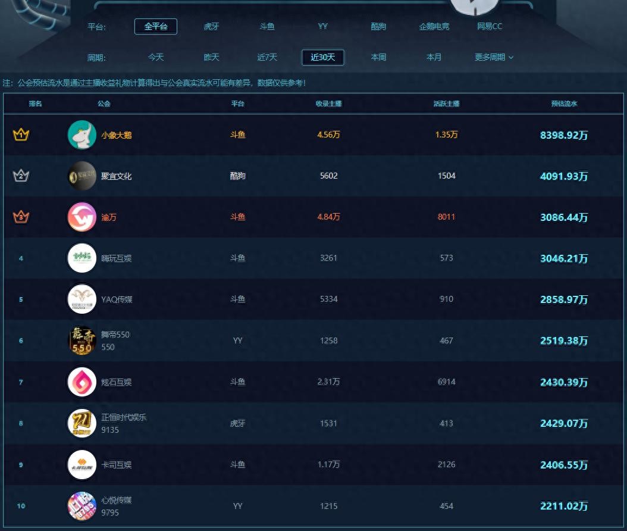The image size is (627, 531).
Task: Choose the 近30天 period option
Action: click(x=323, y=57)
